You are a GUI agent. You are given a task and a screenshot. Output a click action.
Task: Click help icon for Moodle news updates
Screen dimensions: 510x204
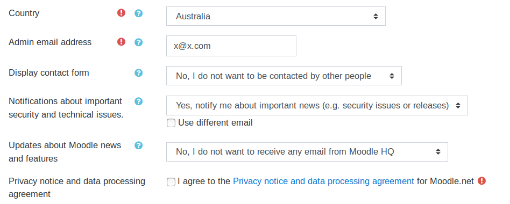point(139,145)
